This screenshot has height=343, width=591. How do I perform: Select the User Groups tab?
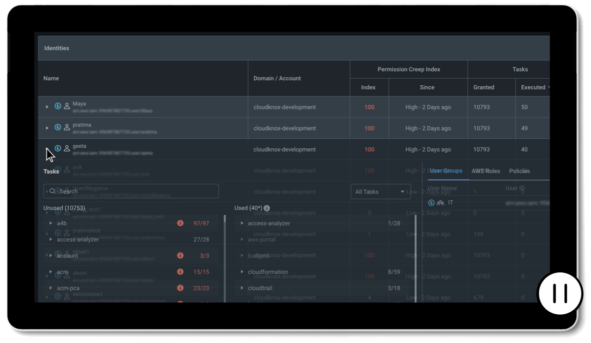tap(446, 171)
